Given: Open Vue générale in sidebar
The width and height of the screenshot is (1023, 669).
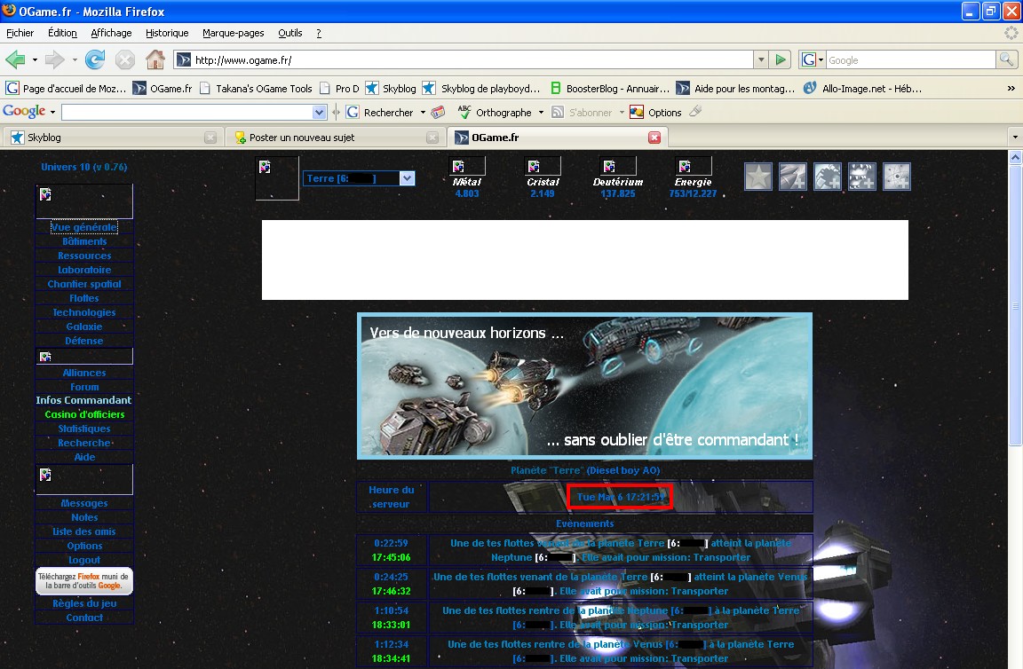Looking at the screenshot, I should click(84, 227).
